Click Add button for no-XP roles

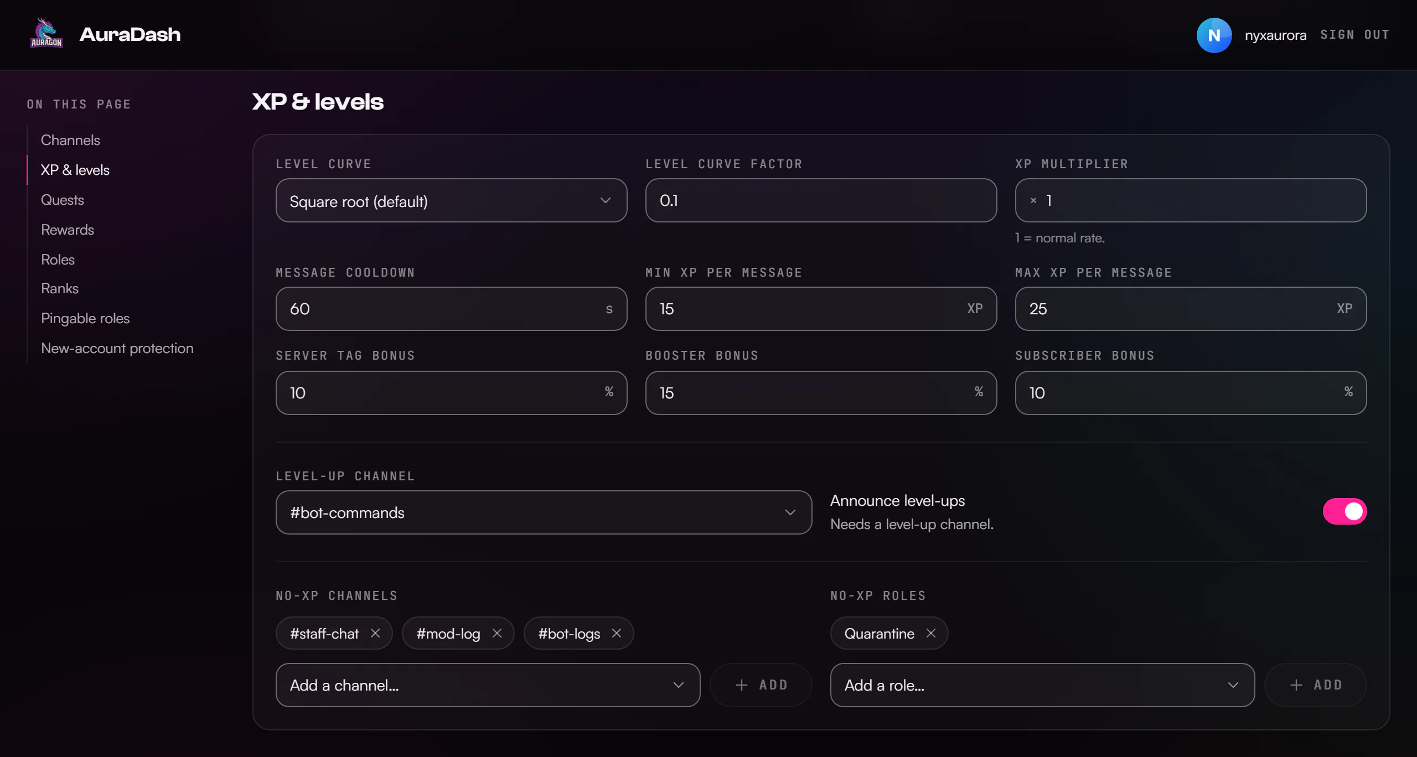tap(1316, 685)
